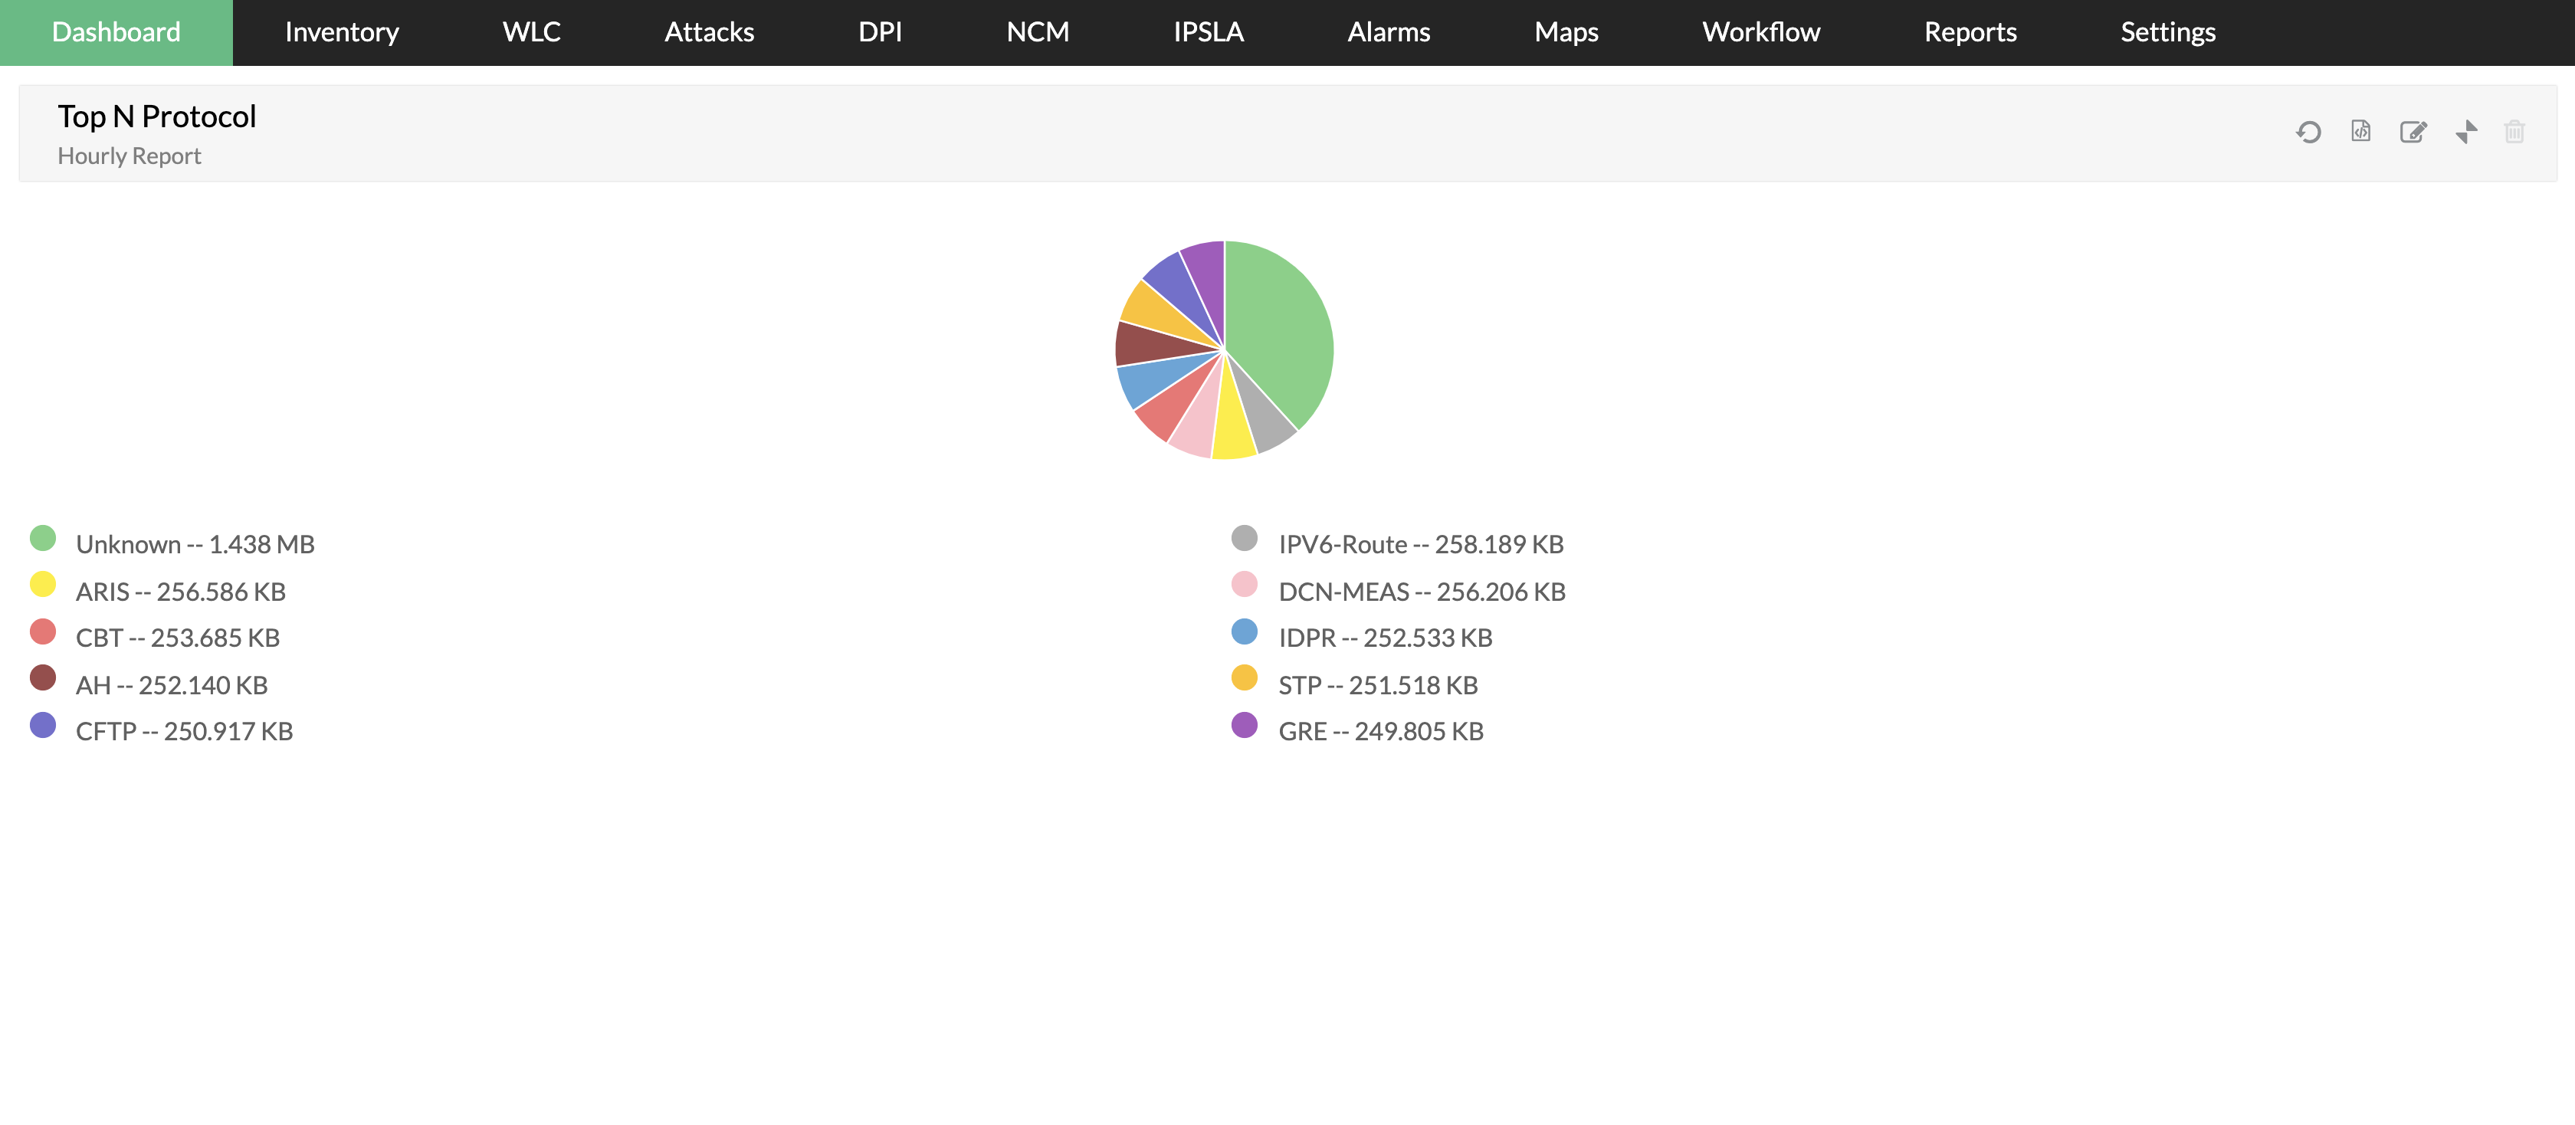Click the delete widget trash icon
Screen dimensions: 2575x1125
(x=2514, y=132)
